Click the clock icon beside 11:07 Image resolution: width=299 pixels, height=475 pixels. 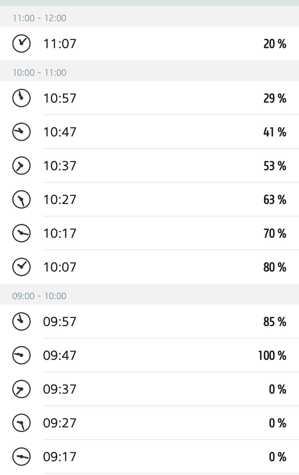[x=21, y=44]
